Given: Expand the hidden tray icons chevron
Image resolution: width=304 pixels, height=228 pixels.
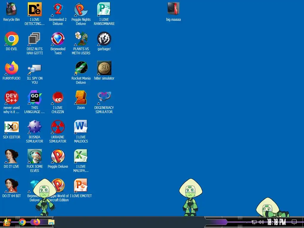Looking at the screenshot, I should click(x=247, y=222).
